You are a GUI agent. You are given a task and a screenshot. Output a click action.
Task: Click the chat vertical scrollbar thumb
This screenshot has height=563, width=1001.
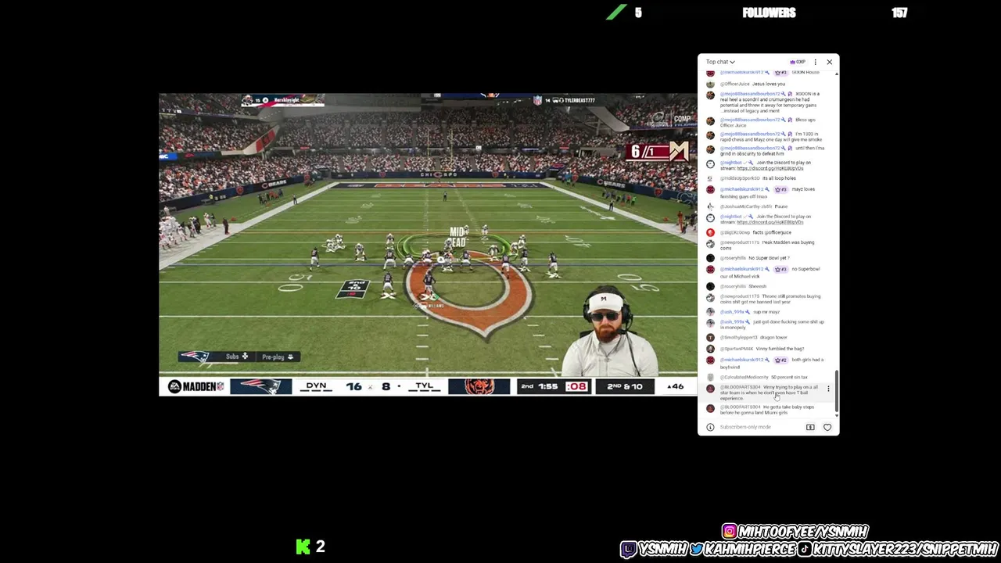tap(837, 392)
